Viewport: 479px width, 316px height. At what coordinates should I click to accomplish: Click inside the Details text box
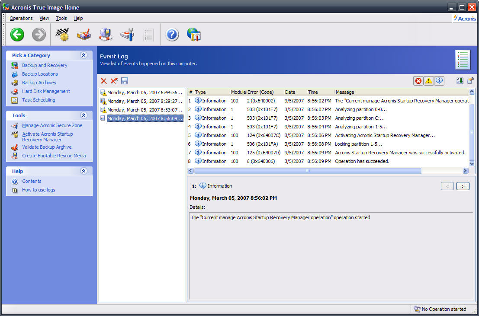pyautogui.click(x=331, y=256)
